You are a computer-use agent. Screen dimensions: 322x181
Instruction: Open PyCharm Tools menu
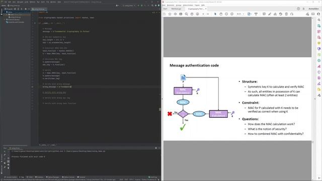coord(43,2)
